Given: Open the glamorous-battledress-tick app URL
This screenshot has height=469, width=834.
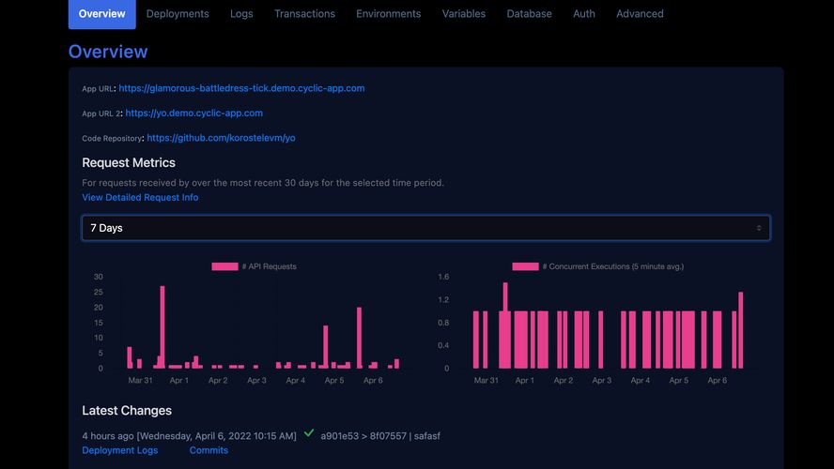Looking at the screenshot, I should click(x=241, y=88).
